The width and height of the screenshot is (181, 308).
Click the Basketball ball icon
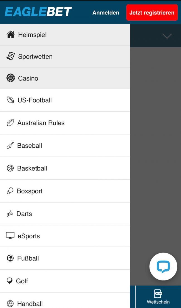10,168
